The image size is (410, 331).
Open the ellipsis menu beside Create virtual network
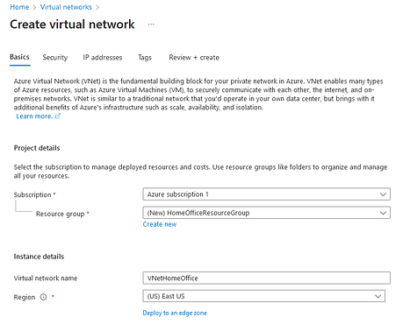[x=151, y=25]
